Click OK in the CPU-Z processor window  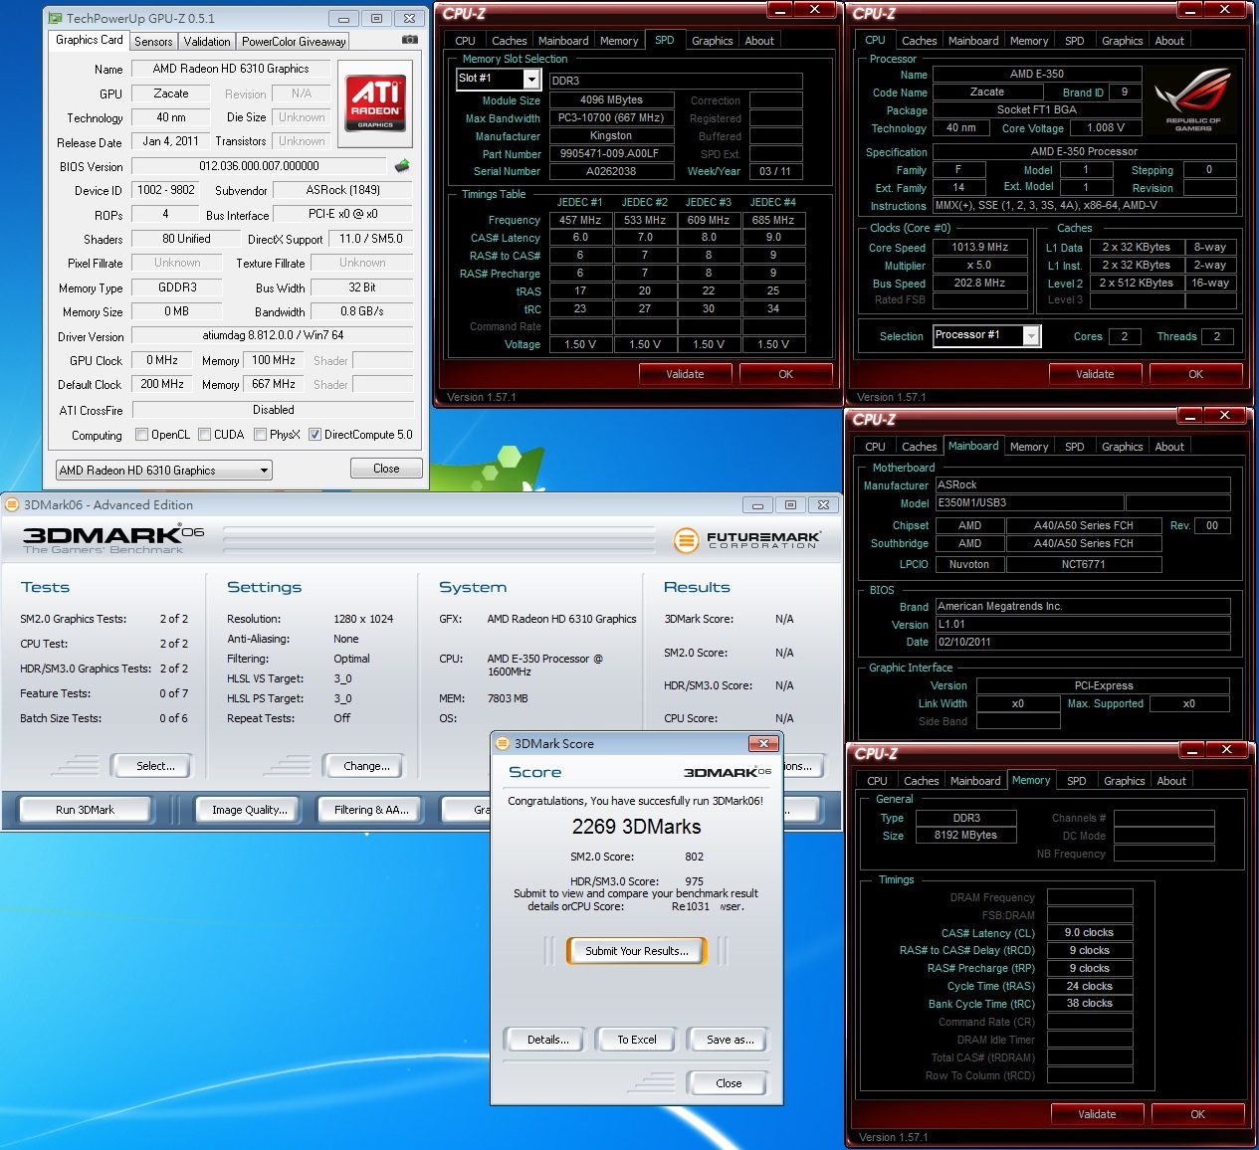tap(1196, 374)
